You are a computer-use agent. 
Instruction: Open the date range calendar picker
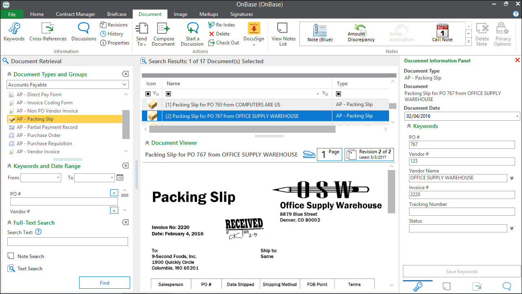[119, 178]
